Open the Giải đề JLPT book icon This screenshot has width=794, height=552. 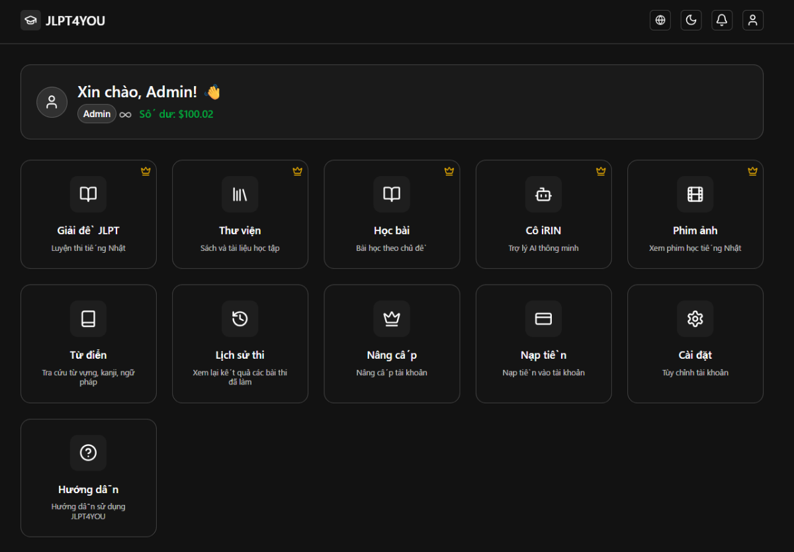[88, 194]
